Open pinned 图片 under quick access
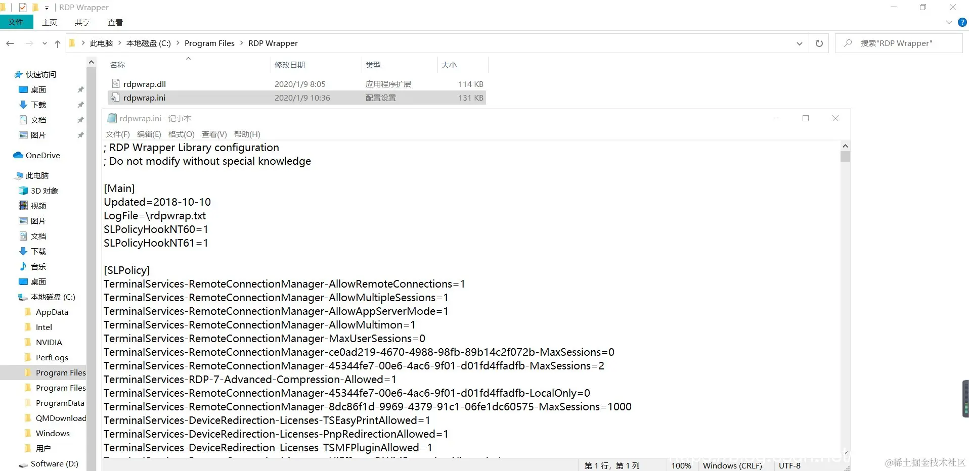Image resolution: width=969 pixels, height=471 pixels. 38,135
